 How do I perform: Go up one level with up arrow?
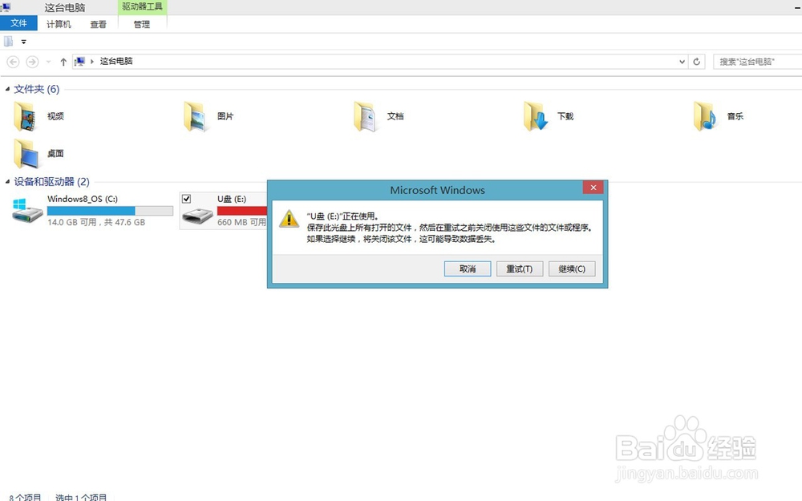63,62
